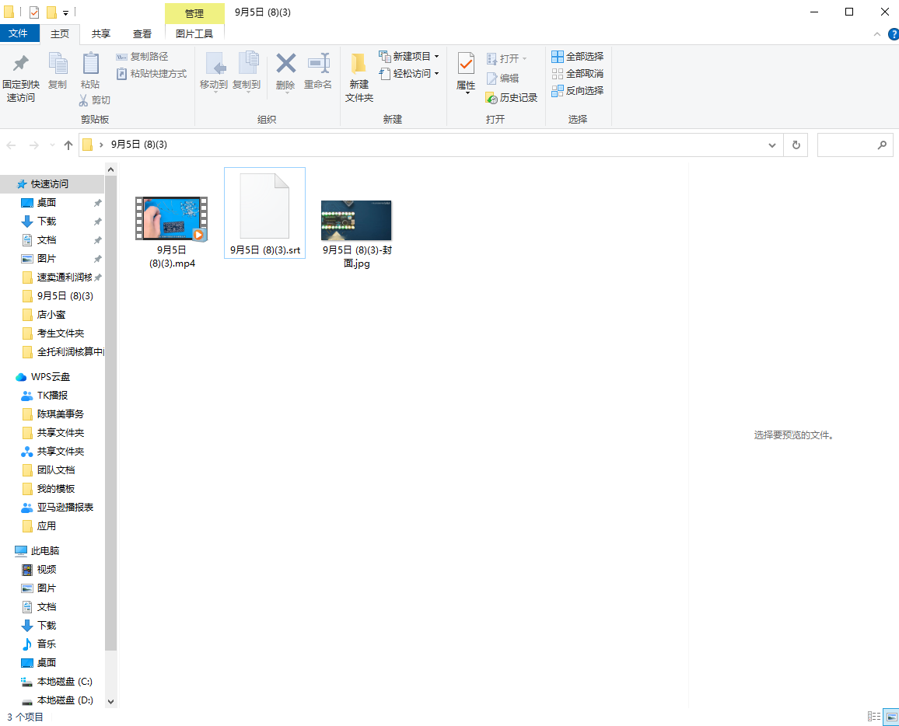Image resolution: width=899 pixels, height=726 pixels.
Task: Open Desktop (桌面) under Quick access
Action: [47, 202]
